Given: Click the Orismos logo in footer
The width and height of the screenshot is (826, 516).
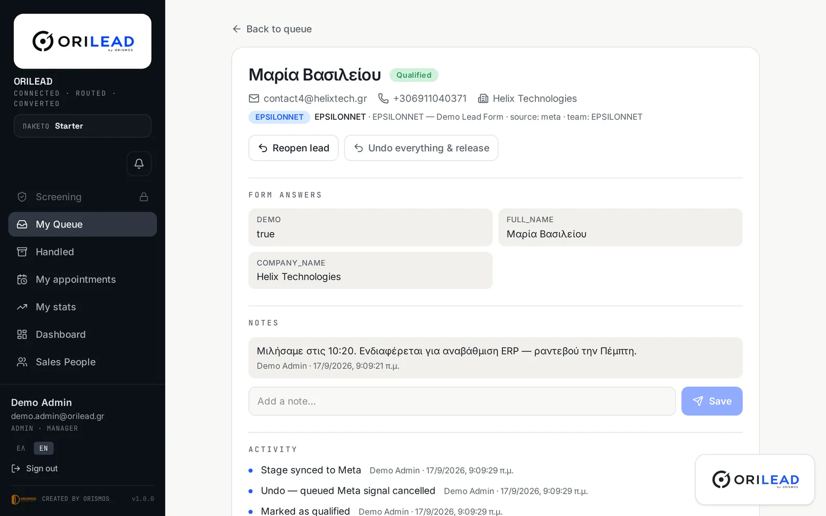Looking at the screenshot, I should coord(24,499).
